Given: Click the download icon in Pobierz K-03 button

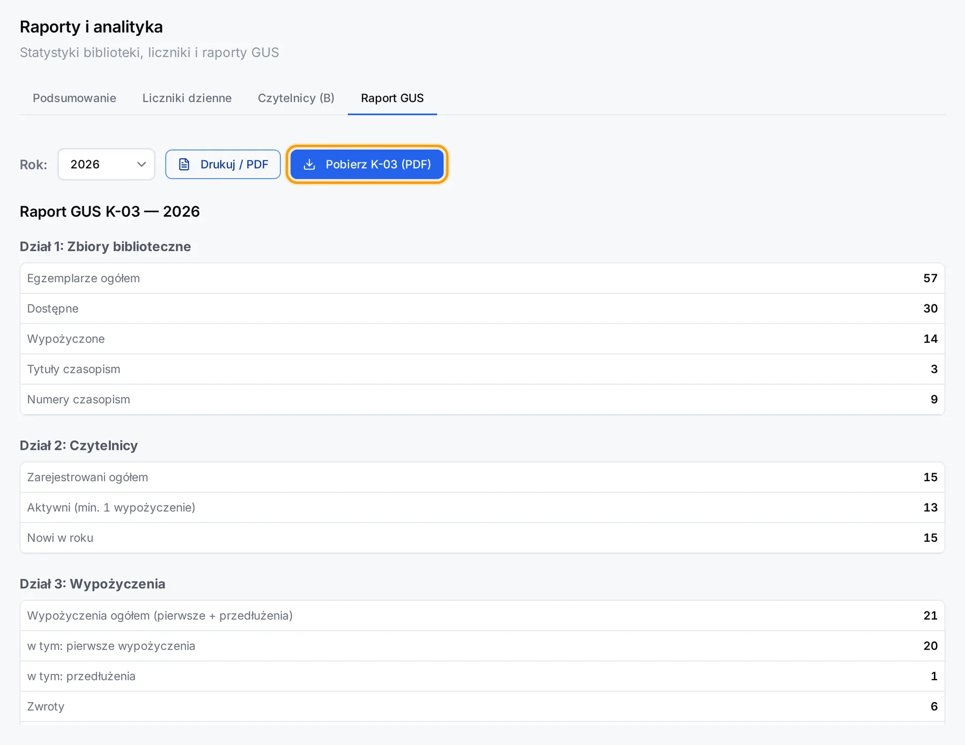Looking at the screenshot, I should coord(309,164).
